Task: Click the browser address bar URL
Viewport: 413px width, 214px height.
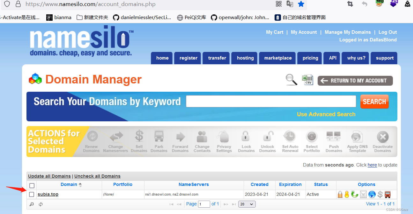Action: point(91,4)
